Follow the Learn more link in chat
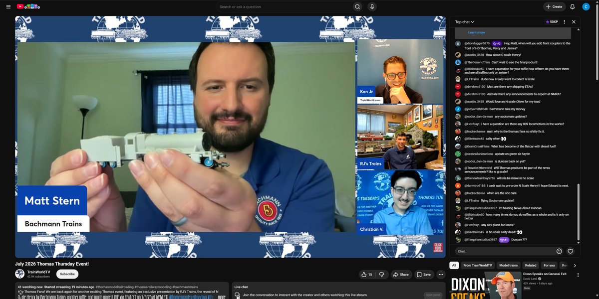This screenshot has height=299, width=599. click(x=476, y=32)
